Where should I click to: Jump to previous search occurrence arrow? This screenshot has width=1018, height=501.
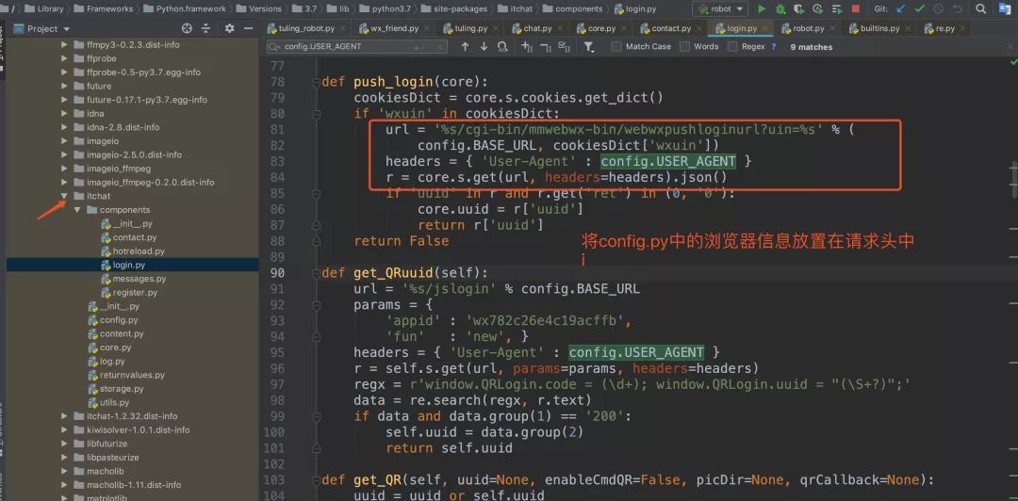click(465, 47)
